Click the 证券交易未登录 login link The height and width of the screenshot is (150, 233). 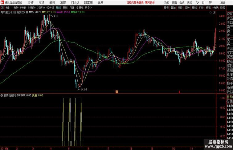(x=135, y=2)
